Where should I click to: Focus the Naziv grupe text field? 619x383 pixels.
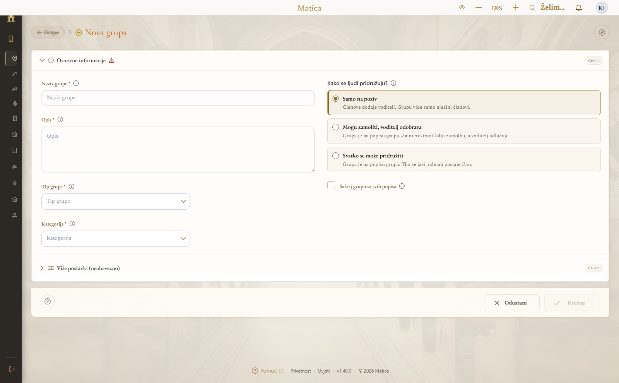click(178, 98)
